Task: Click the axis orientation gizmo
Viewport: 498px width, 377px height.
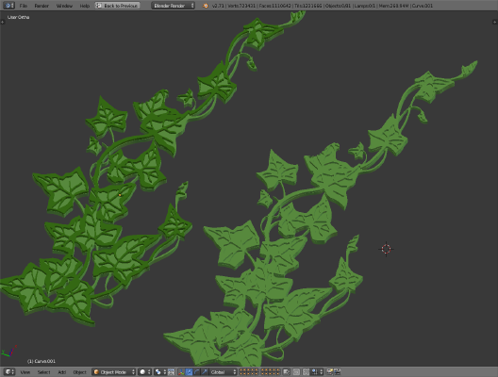Action: point(8,352)
